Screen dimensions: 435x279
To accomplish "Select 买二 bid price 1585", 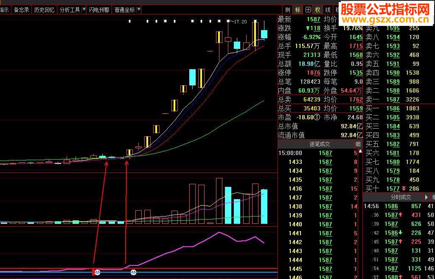I will [393, 117].
